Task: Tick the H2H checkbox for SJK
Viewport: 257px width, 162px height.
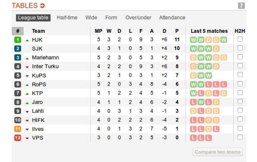Action: (x=240, y=48)
